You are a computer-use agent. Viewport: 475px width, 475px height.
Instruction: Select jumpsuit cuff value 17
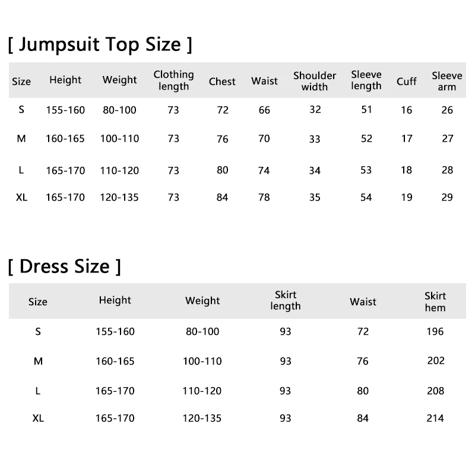407,138
